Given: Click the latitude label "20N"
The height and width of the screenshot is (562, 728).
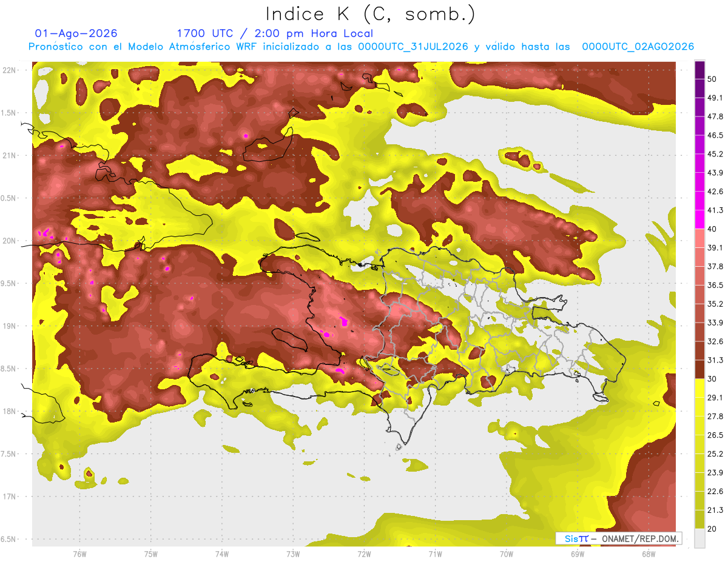Looking at the screenshot, I should 9,241.
